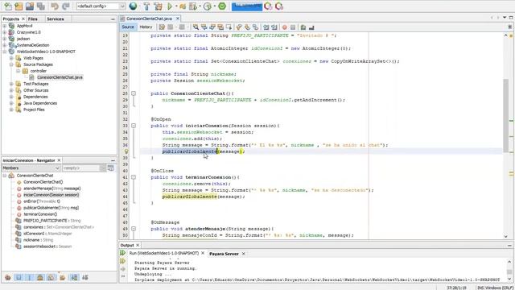The width and height of the screenshot is (515, 290).
Task: Toggle highlight search in editor
Action: point(220,27)
